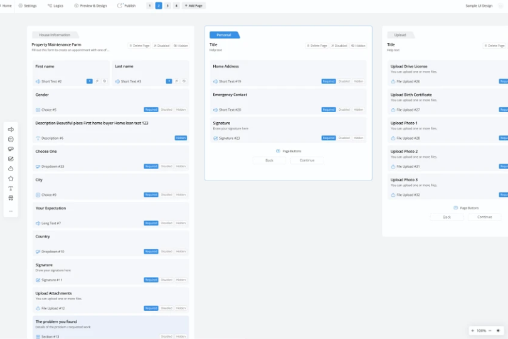This screenshot has width=508, height=339.
Task: Select the short text input tool in sidebar
Action: point(11,130)
